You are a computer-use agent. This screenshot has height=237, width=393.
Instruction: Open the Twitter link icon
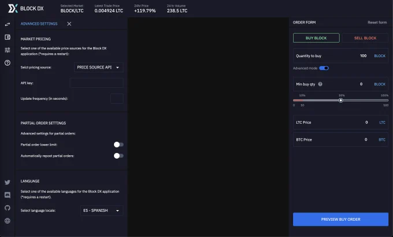8,182
